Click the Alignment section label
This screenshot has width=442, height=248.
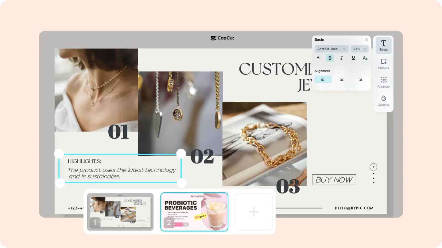322,71
